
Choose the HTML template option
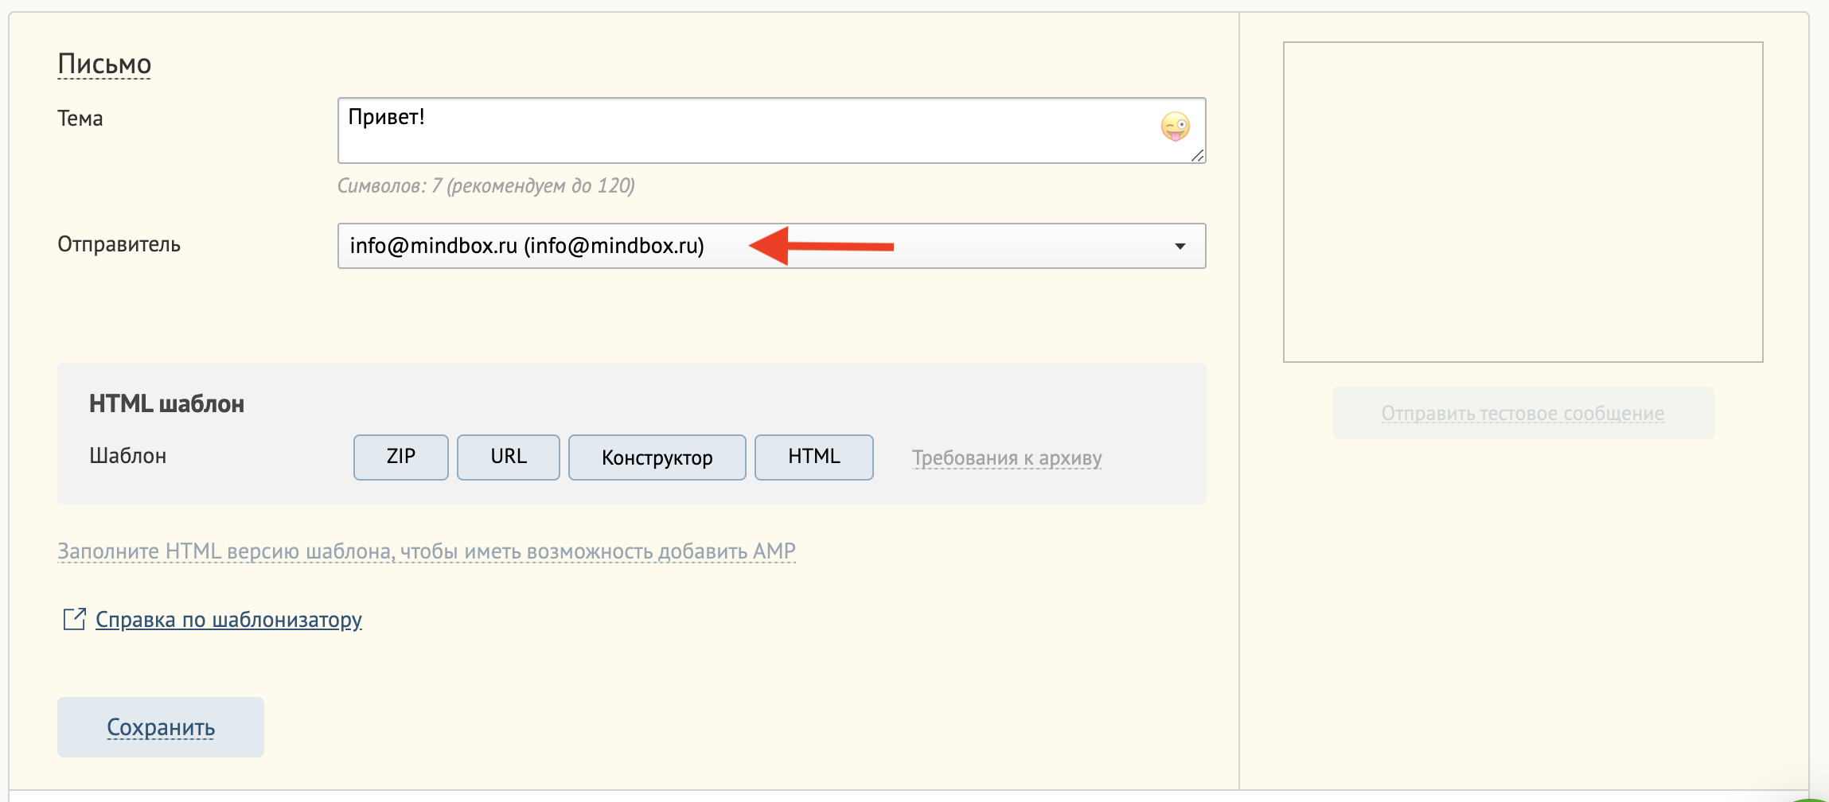point(814,457)
